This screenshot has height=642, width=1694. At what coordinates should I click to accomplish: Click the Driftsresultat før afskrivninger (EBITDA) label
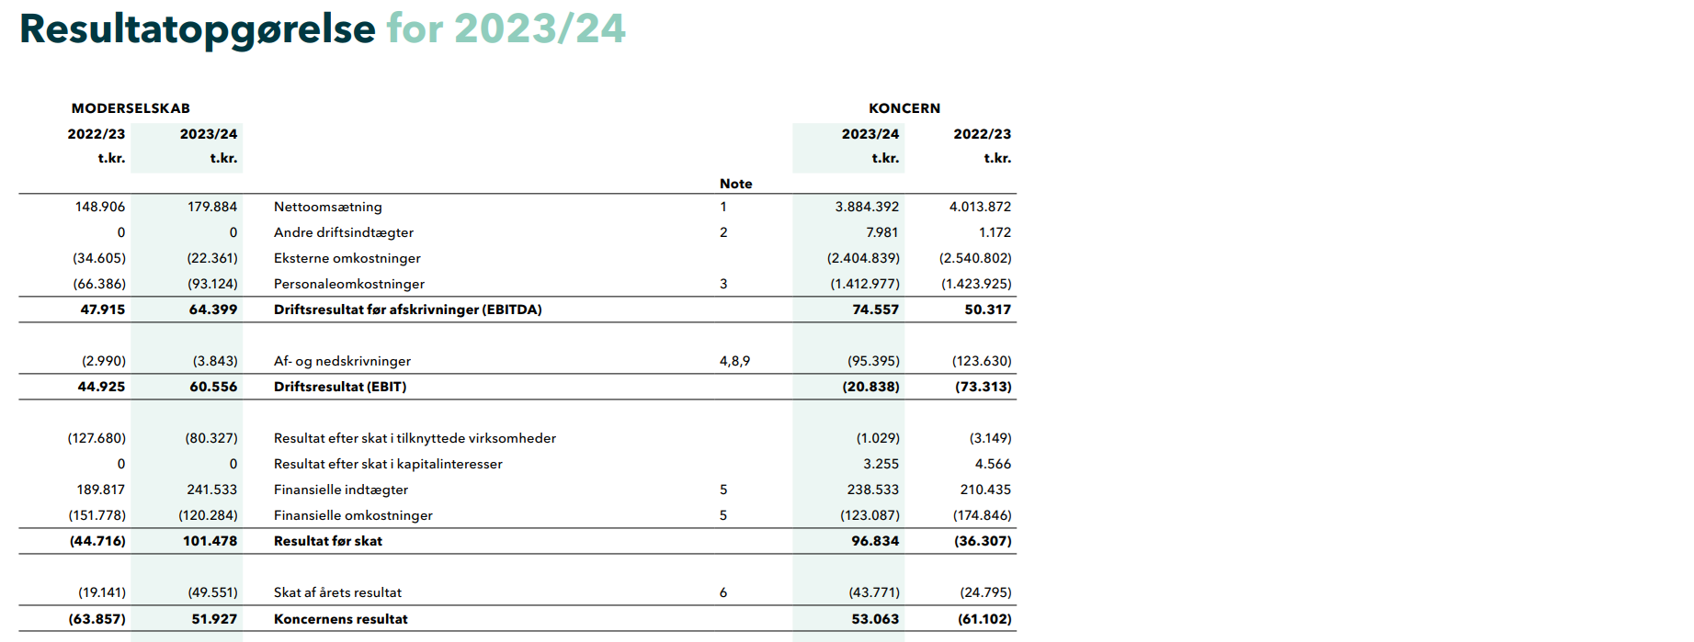click(x=408, y=310)
